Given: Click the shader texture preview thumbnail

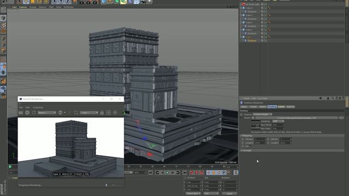Looking at the screenshot, I should point(256,125).
